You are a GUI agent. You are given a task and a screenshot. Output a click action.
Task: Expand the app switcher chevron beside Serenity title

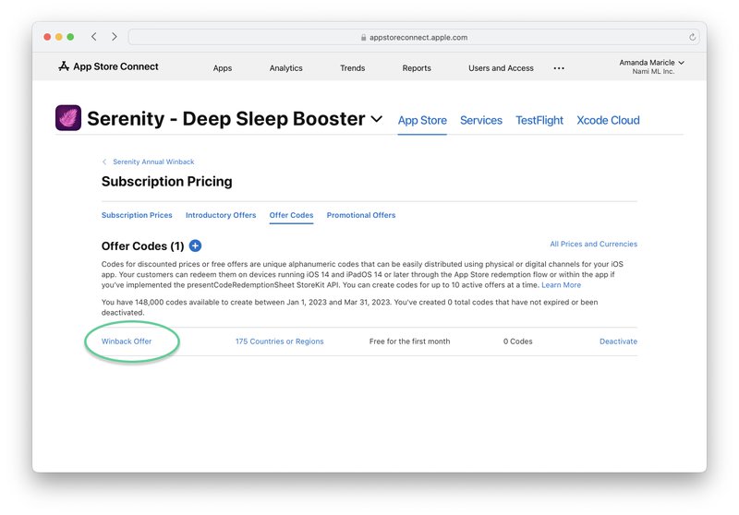[377, 119]
